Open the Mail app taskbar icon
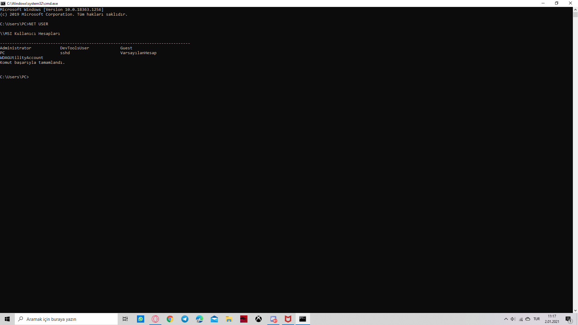 point(214,319)
